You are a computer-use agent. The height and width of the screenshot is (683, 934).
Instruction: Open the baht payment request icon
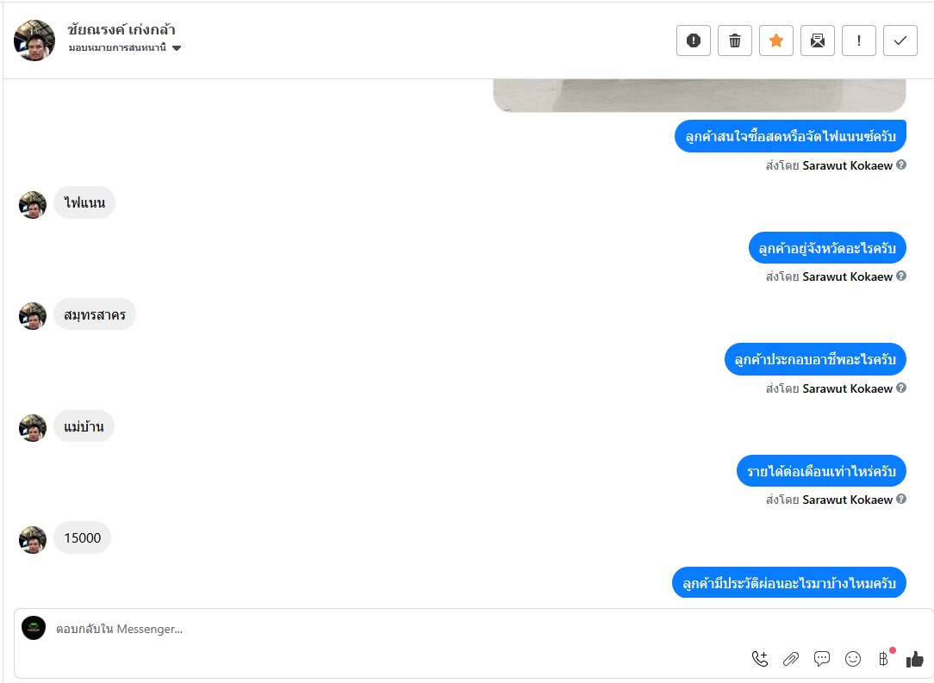884,659
